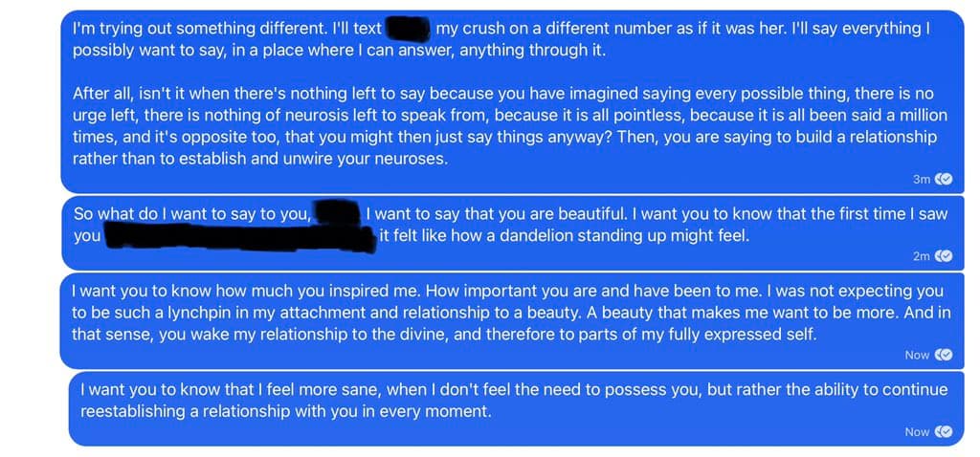980x457 pixels.
Task: Click the word "neuroses" ending the first message
Action: click(x=412, y=159)
